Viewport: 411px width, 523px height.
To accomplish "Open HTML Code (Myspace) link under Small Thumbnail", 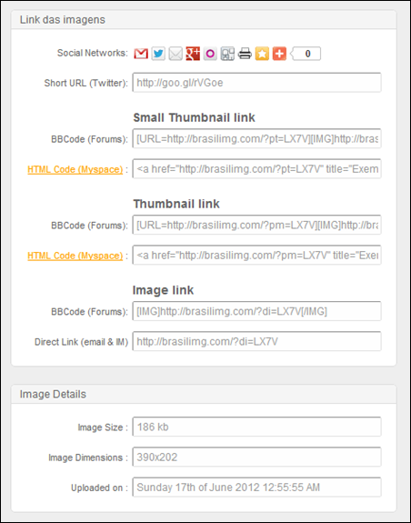I will tap(75, 169).
